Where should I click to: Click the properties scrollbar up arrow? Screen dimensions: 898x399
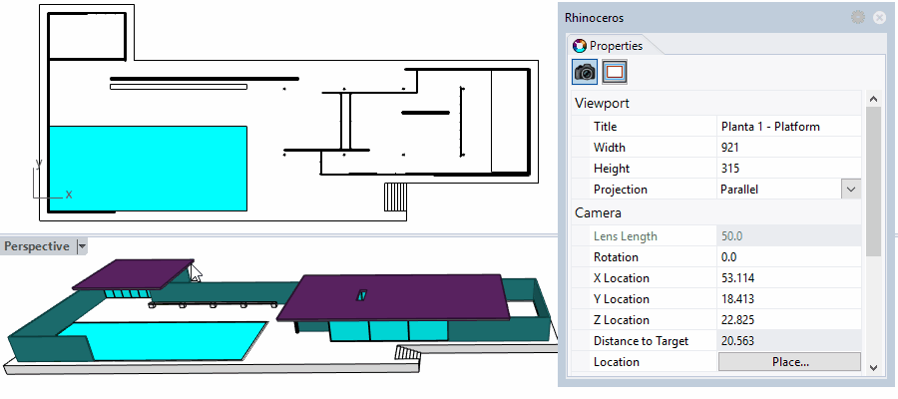tap(873, 99)
